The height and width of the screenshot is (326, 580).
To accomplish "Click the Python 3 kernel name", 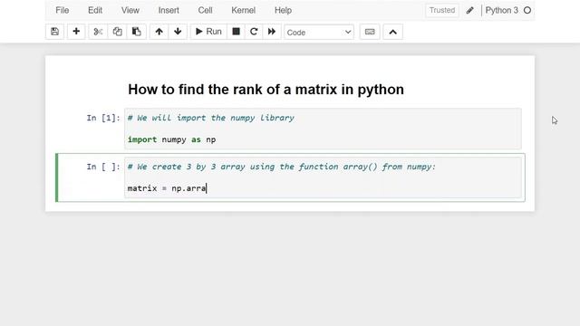I will tap(501, 10).
